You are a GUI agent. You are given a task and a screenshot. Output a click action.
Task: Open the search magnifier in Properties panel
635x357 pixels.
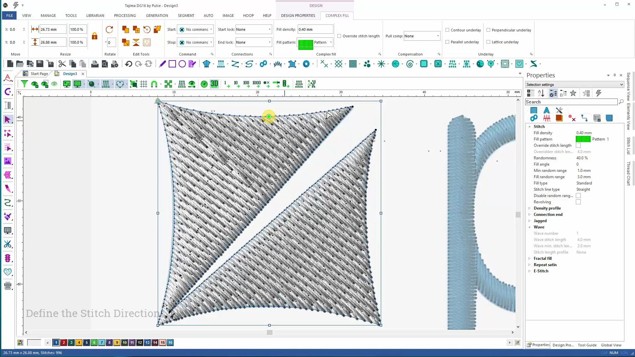click(x=621, y=102)
